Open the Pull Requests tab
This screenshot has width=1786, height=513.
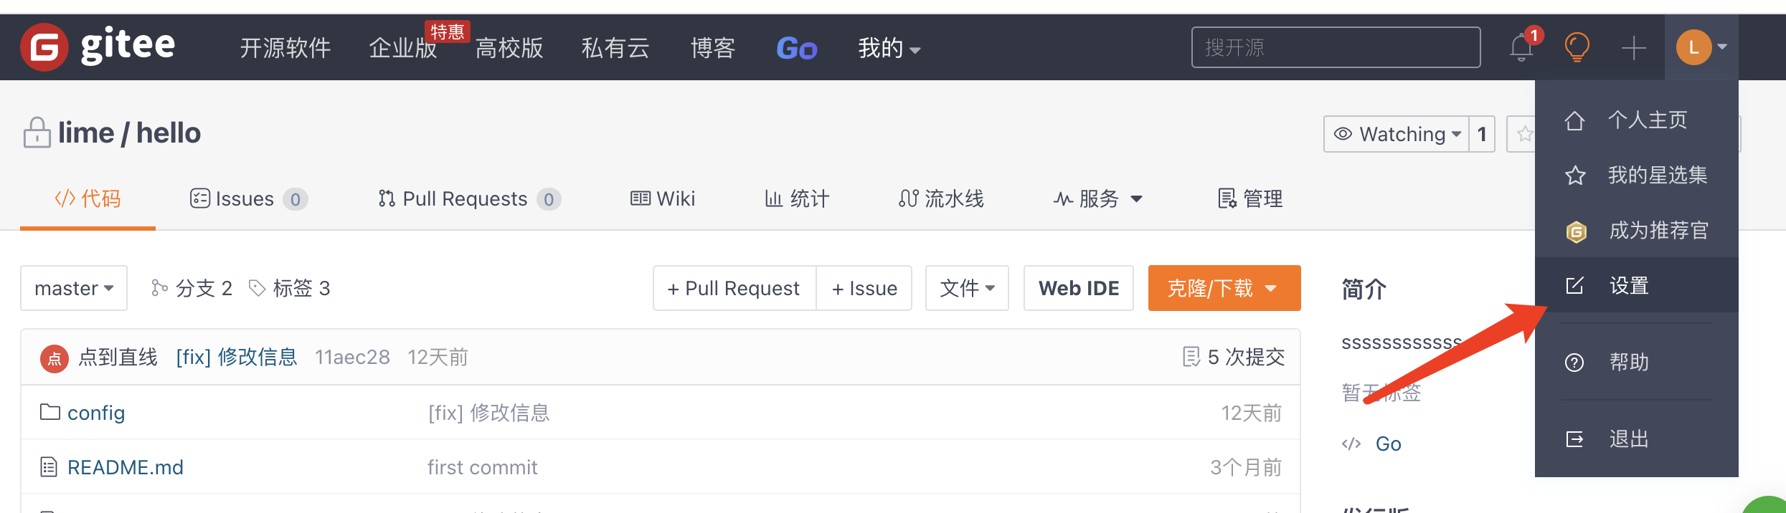click(469, 198)
